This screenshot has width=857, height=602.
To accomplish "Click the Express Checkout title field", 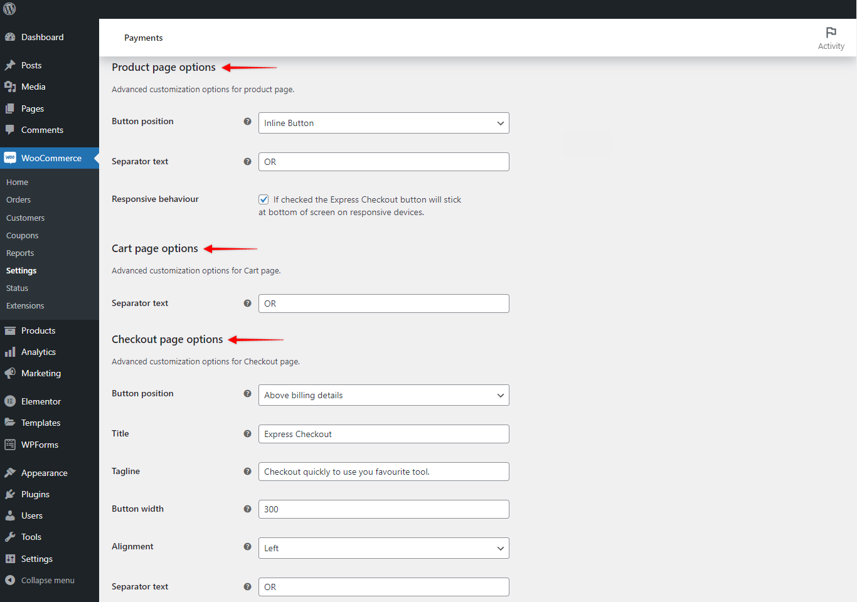I will coord(384,434).
